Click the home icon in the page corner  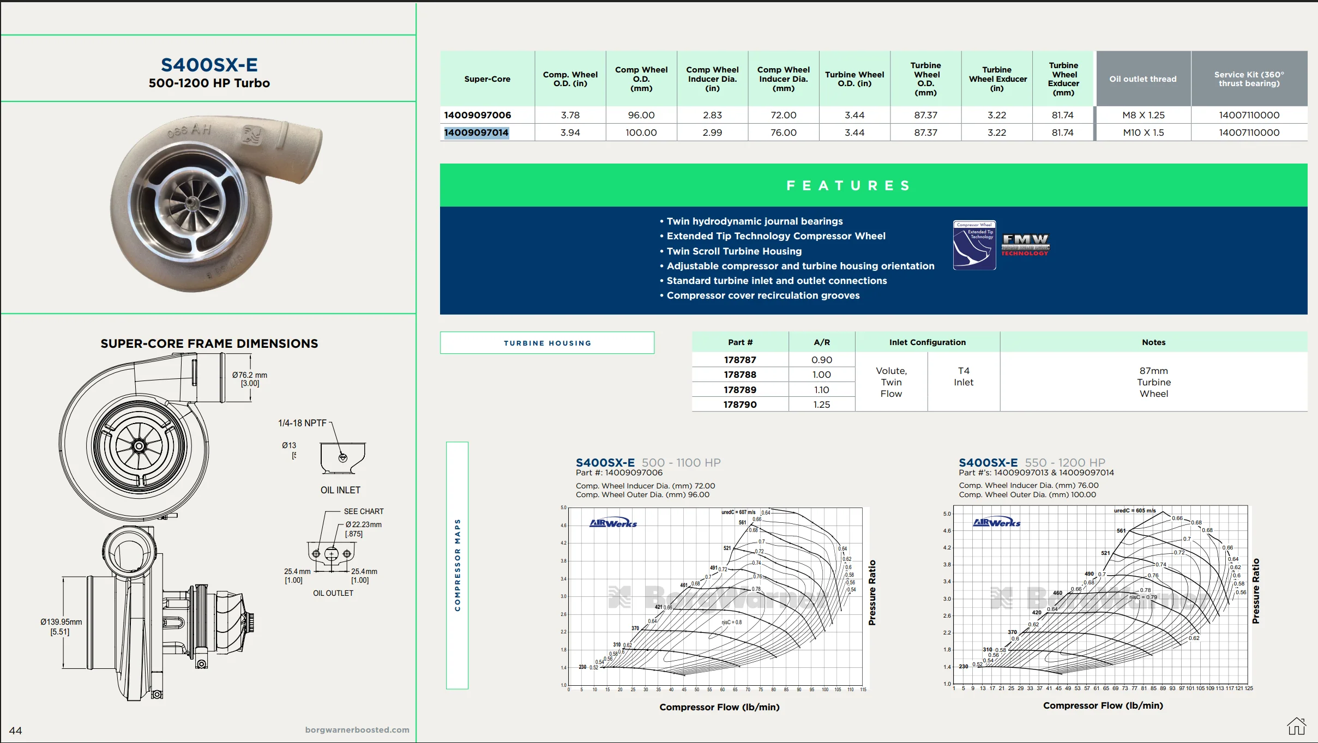pos(1296,726)
